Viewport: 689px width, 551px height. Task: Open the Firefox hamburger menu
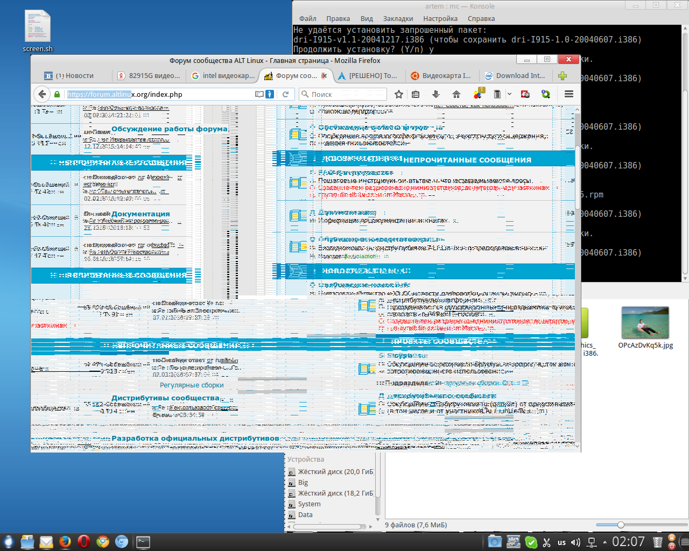point(568,94)
